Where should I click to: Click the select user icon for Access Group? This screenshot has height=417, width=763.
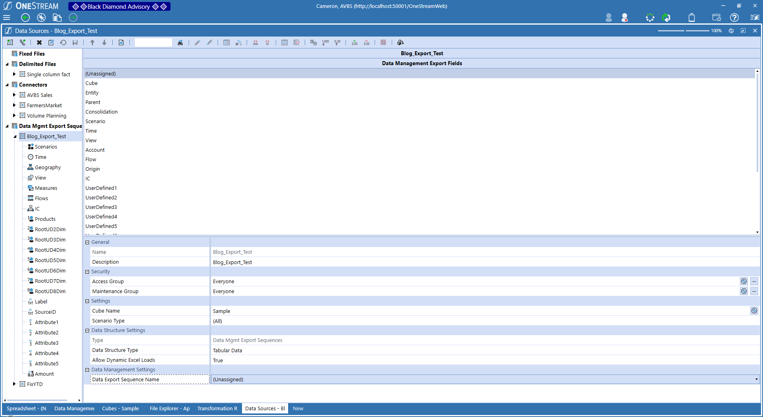[x=744, y=281]
